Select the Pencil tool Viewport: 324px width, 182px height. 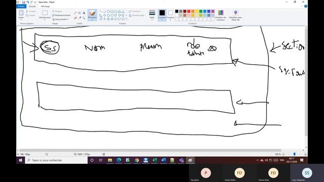click(x=75, y=13)
